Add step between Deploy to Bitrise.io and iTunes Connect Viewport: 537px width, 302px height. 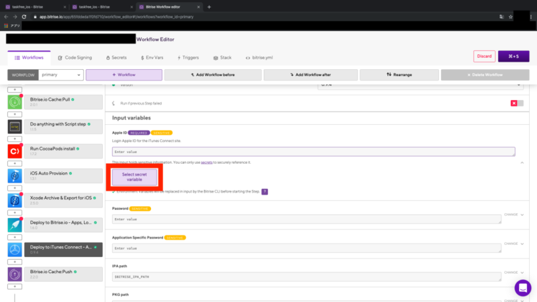point(15,238)
